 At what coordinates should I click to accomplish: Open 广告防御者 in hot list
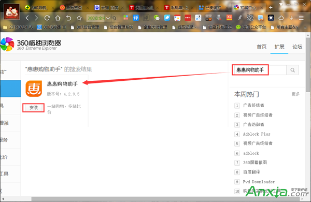pos(253,124)
